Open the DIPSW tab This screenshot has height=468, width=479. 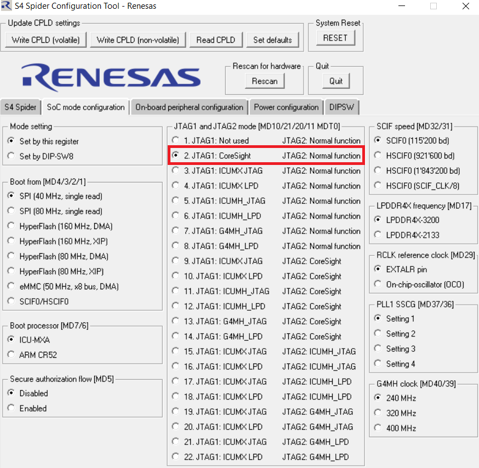(x=341, y=107)
